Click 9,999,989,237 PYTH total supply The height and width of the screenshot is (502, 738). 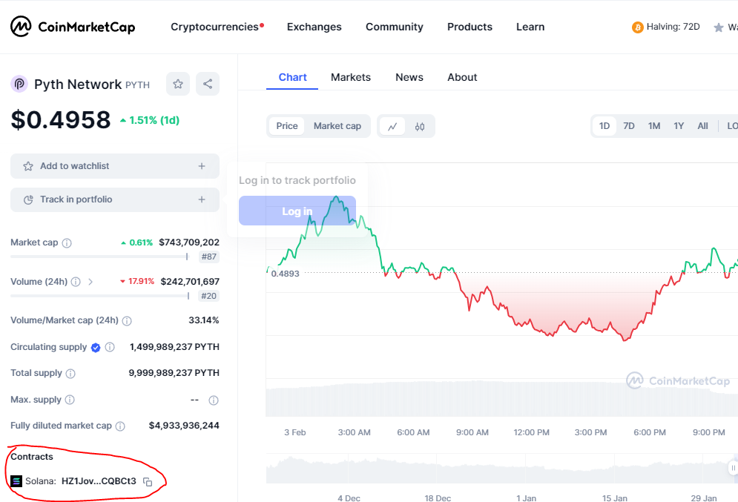coord(174,373)
